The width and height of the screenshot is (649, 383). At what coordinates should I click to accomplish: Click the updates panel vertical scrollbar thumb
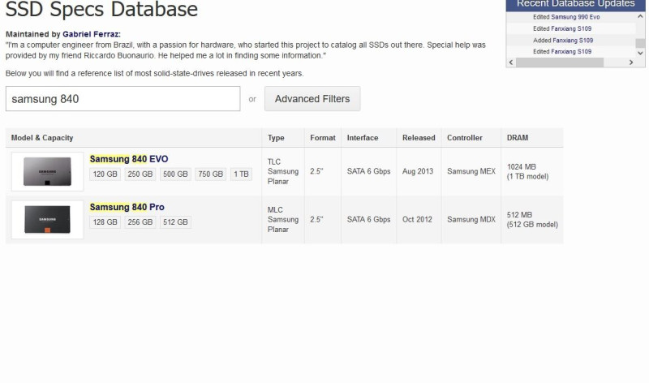click(640, 43)
